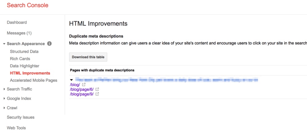Click the Search Appearance info icon

[x=49, y=44]
